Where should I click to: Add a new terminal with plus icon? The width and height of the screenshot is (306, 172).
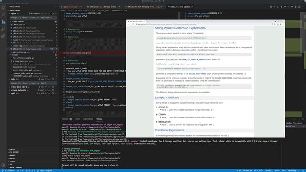(x=294, y=119)
